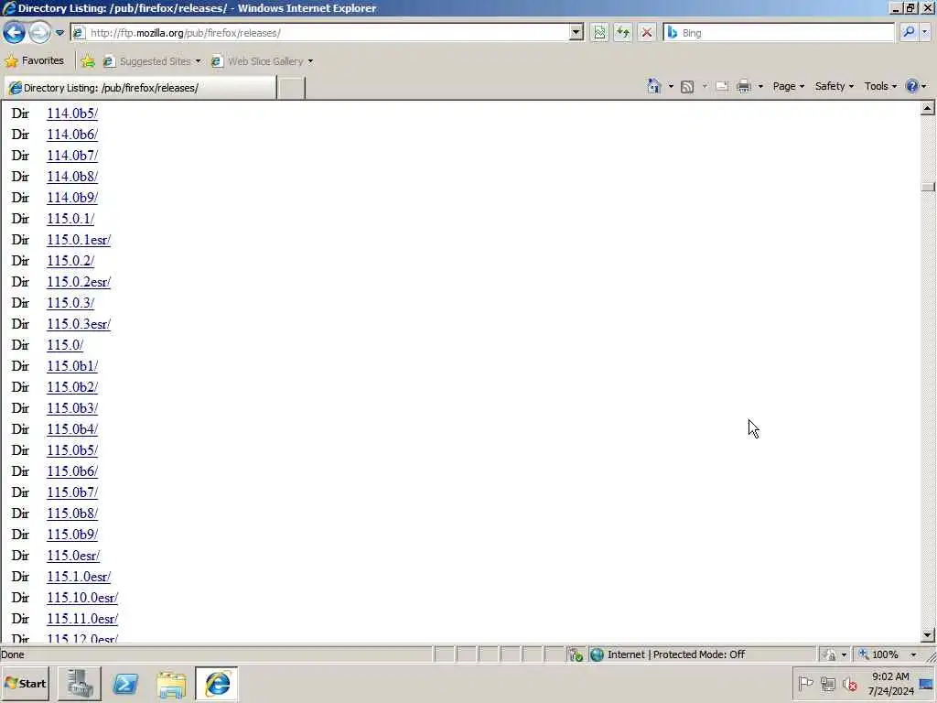
Task: Open the Windows Start menu
Action: tap(25, 683)
